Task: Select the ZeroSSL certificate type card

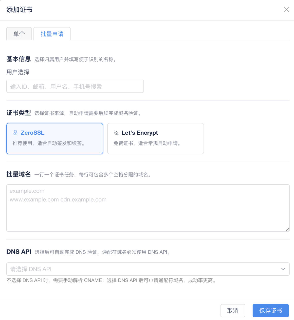Action: (55, 138)
